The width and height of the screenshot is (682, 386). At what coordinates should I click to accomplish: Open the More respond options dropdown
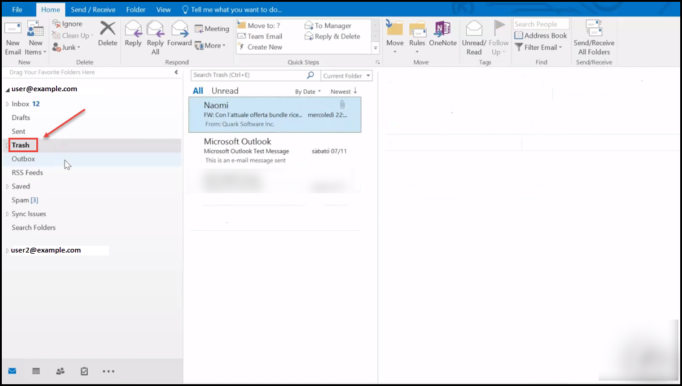click(210, 45)
